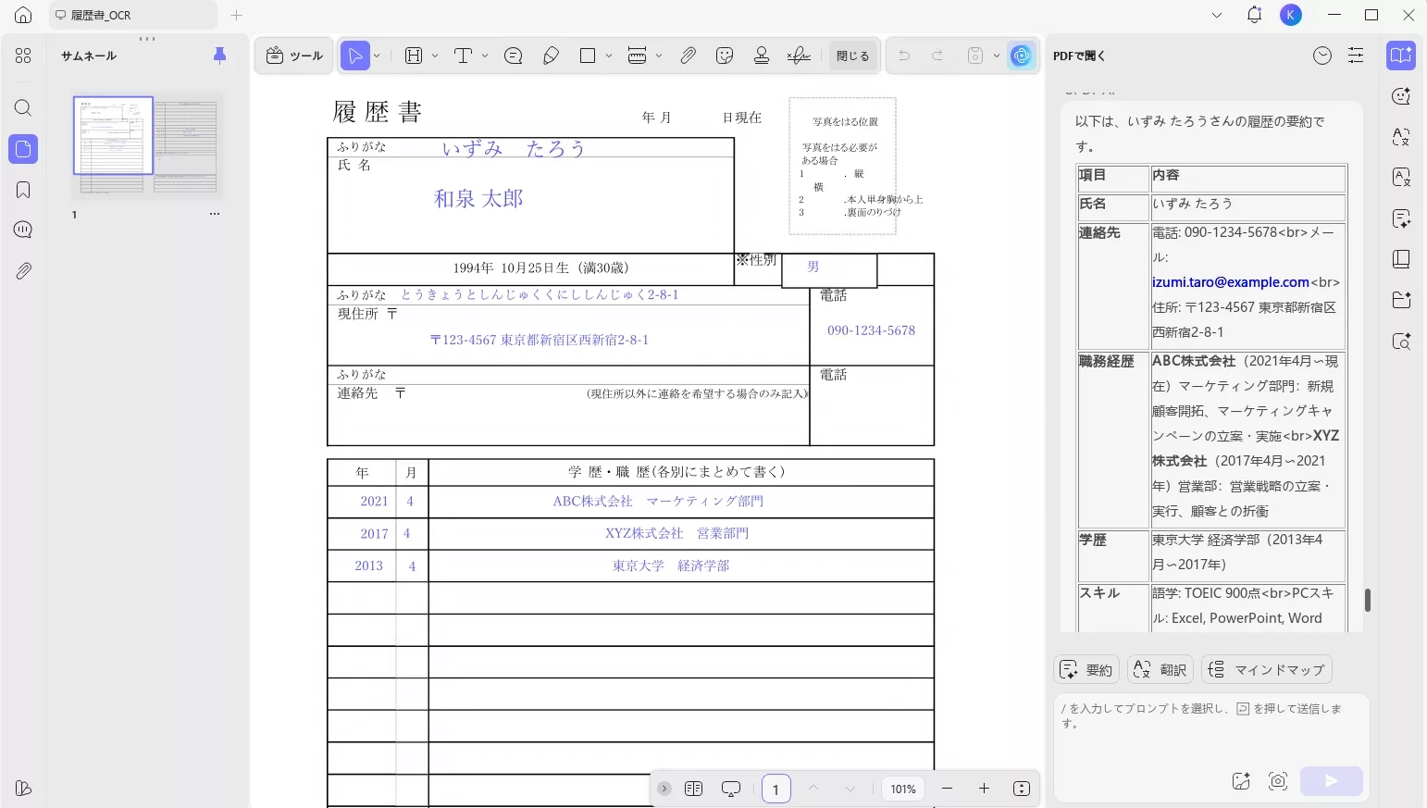The image size is (1427, 808).
Task: Open the tab list chevron
Action: (1216, 15)
